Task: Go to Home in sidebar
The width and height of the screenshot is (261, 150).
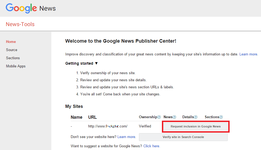Action: click(x=11, y=42)
